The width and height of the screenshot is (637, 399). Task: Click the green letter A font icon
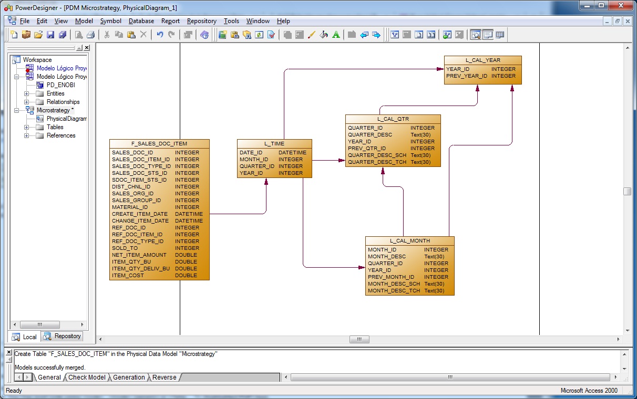click(336, 35)
